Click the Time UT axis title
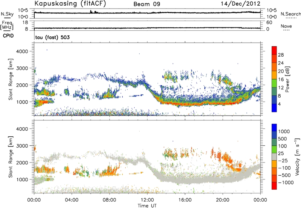 tap(147, 205)
